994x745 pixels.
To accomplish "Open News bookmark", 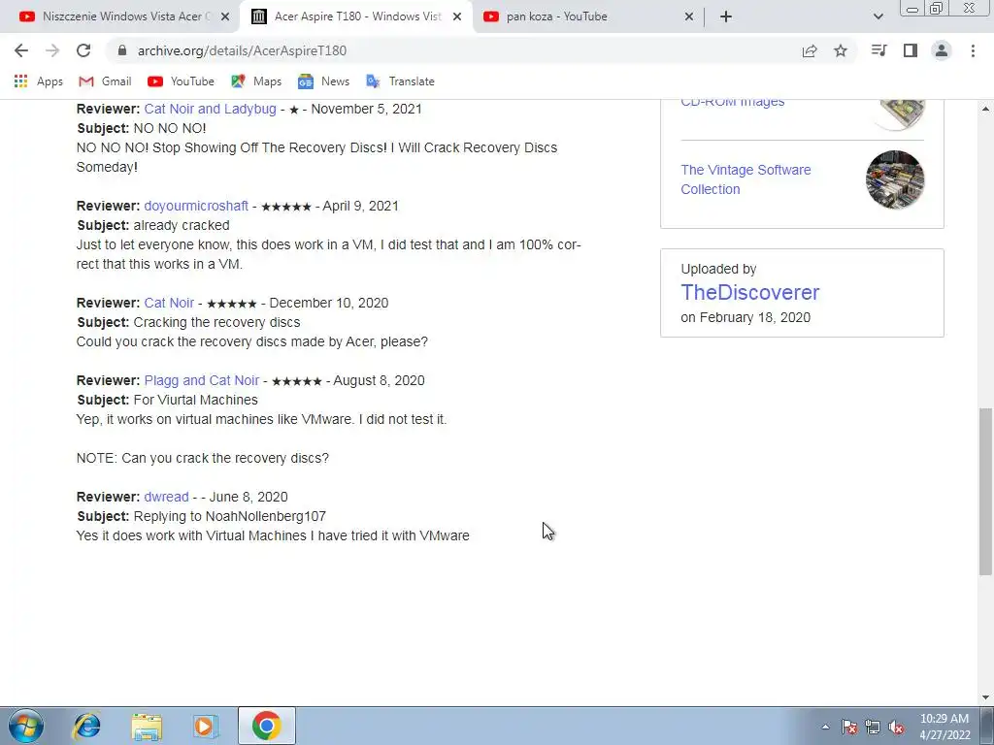I will (323, 81).
